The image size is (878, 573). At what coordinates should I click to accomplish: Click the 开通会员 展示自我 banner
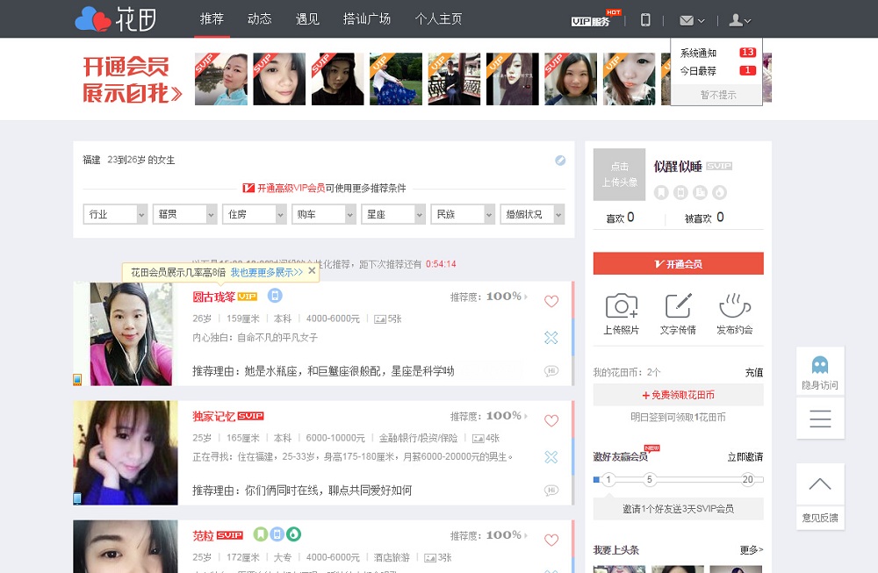pos(133,79)
